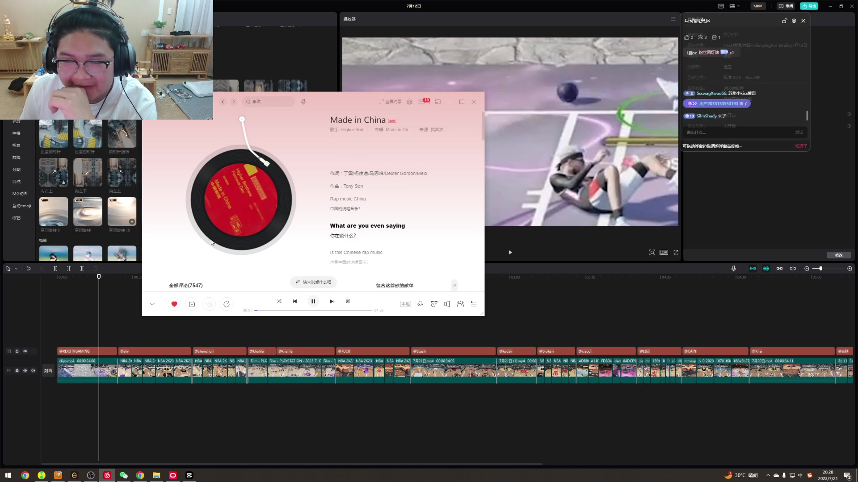Open the play queue list icon

click(x=474, y=304)
